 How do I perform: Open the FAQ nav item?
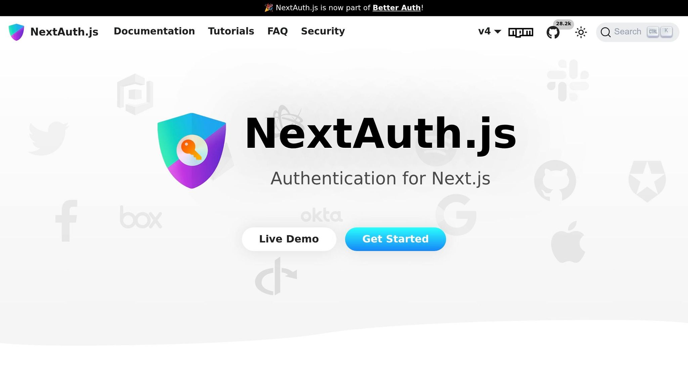[277, 31]
